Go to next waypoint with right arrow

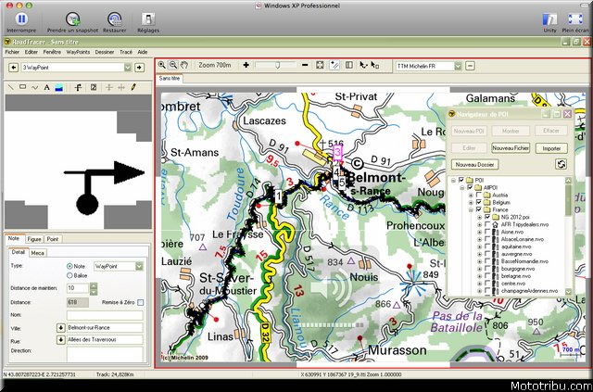140,68
